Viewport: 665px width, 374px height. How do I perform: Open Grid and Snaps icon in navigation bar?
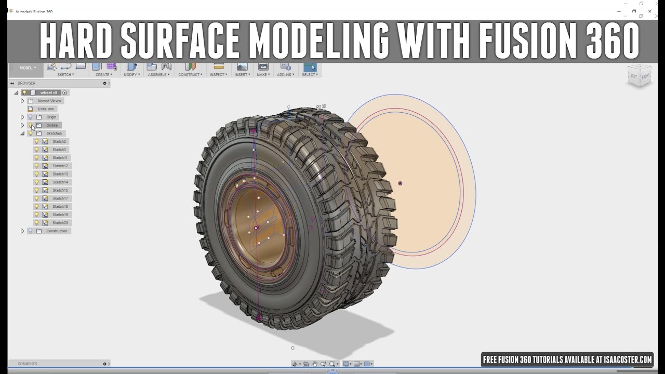357,364
